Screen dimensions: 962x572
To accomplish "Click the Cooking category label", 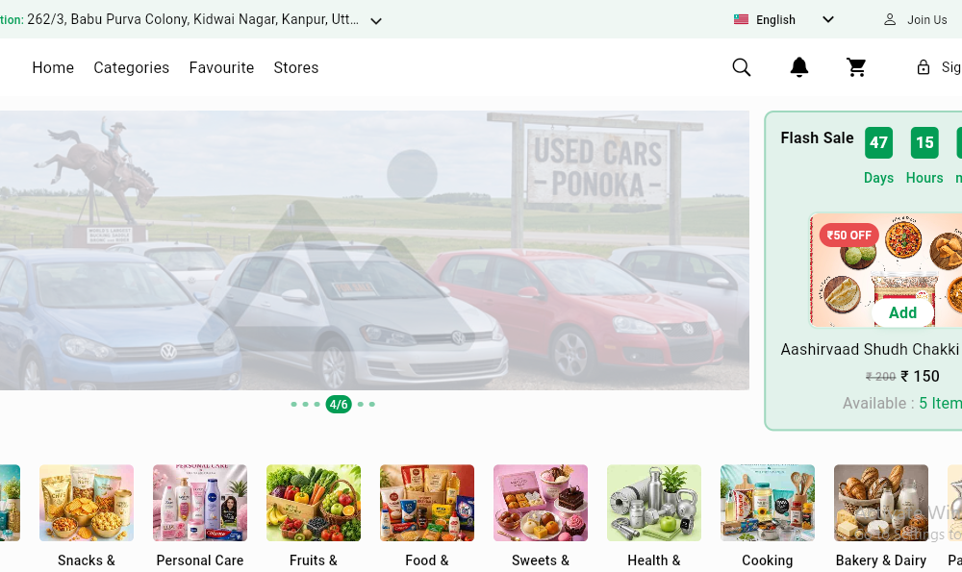I will pos(768,560).
